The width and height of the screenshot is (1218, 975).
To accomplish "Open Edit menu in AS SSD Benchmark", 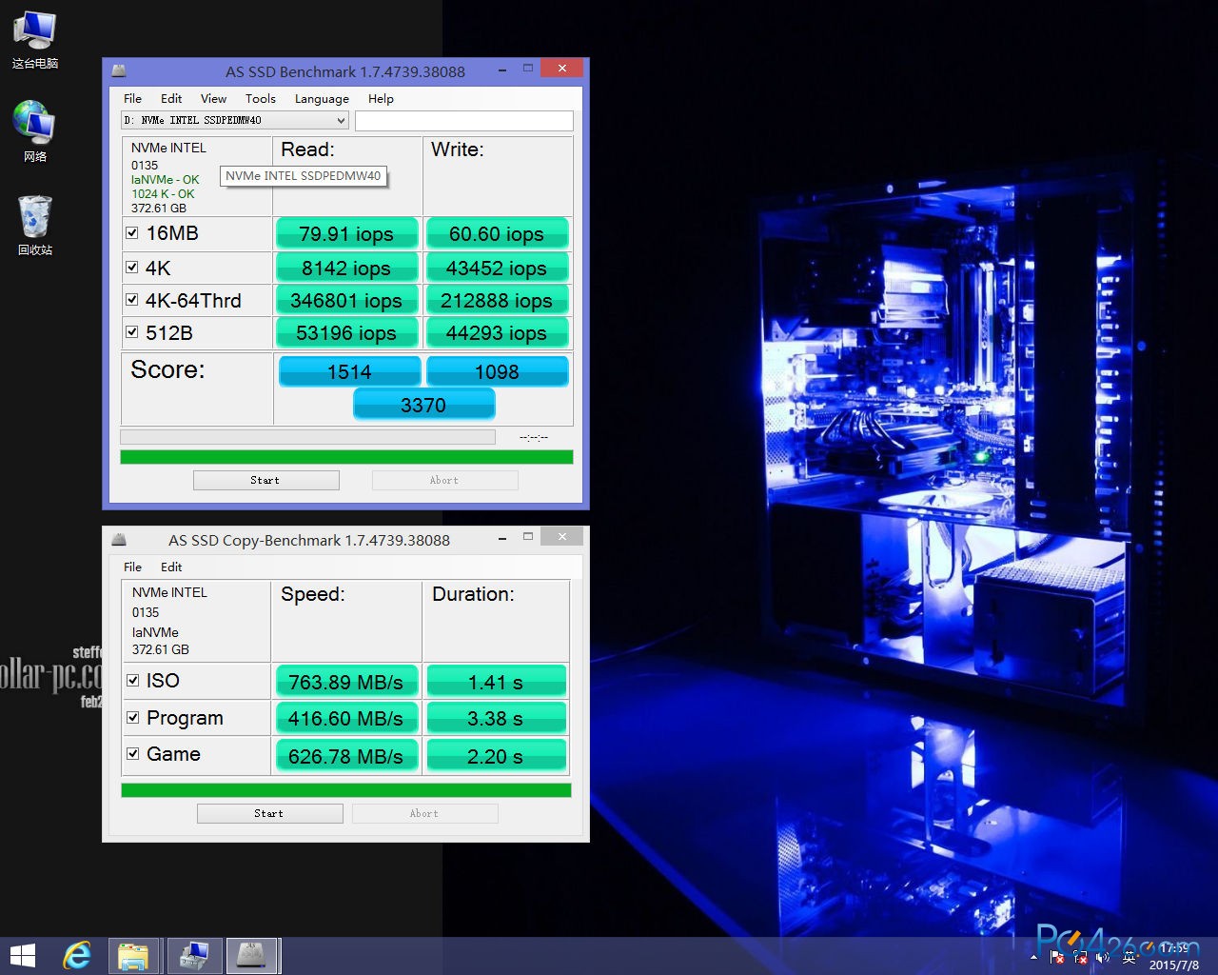I will [x=171, y=98].
